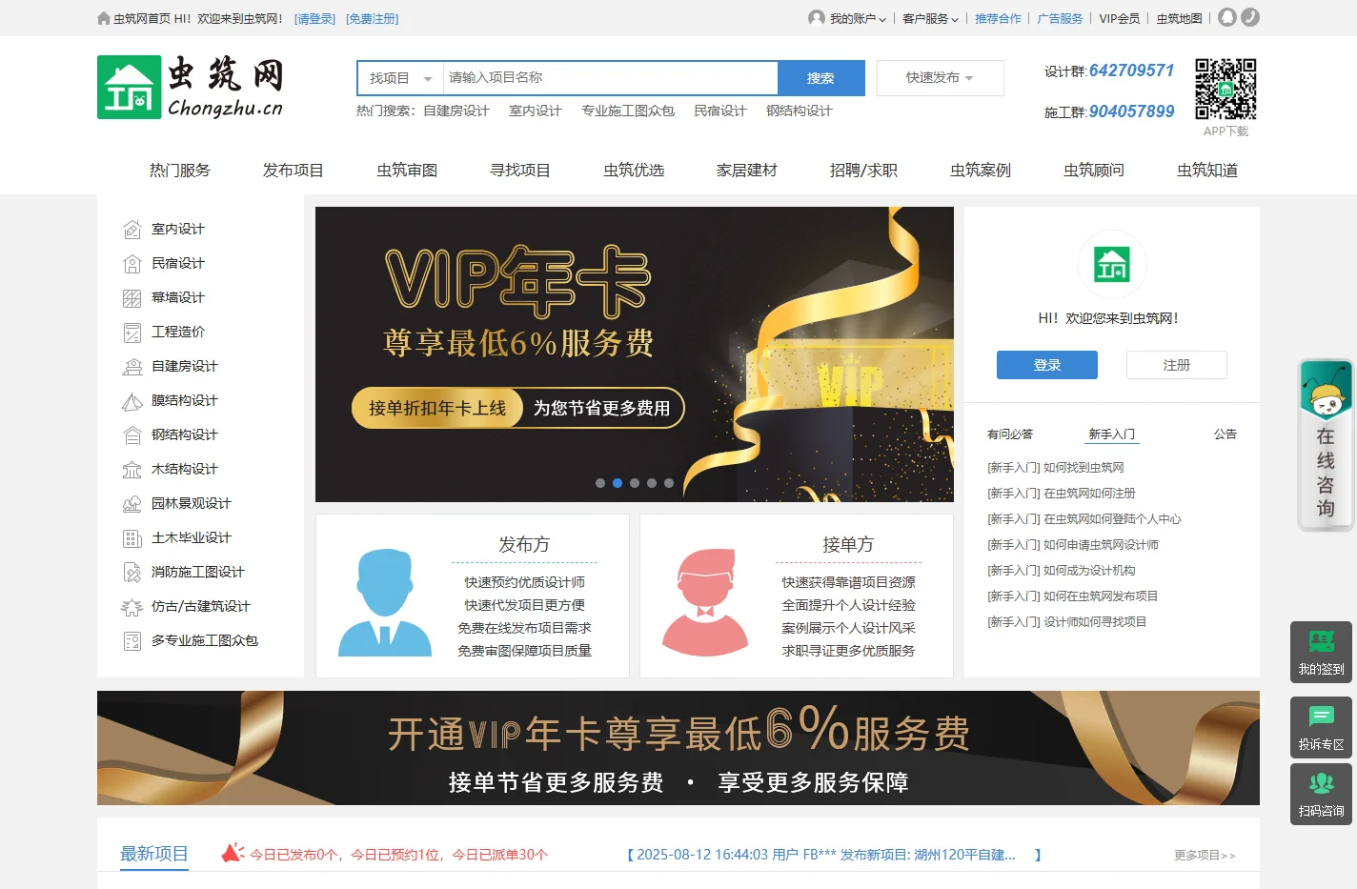Expand the 客户服务 menu
This screenshot has width=1357, height=889.
click(x=930, y=18)
